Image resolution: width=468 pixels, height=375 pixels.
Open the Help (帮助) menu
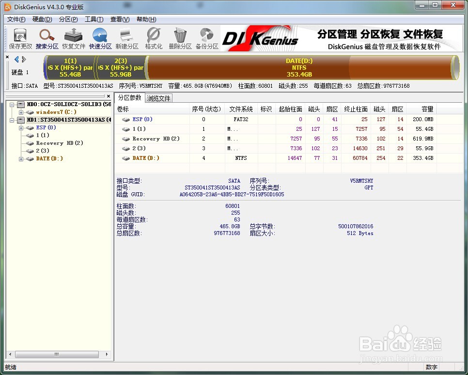coord(146,19)
